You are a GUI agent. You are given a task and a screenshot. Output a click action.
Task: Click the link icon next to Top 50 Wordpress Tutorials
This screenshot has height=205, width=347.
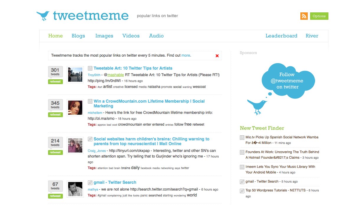click(x=242, y=191)
